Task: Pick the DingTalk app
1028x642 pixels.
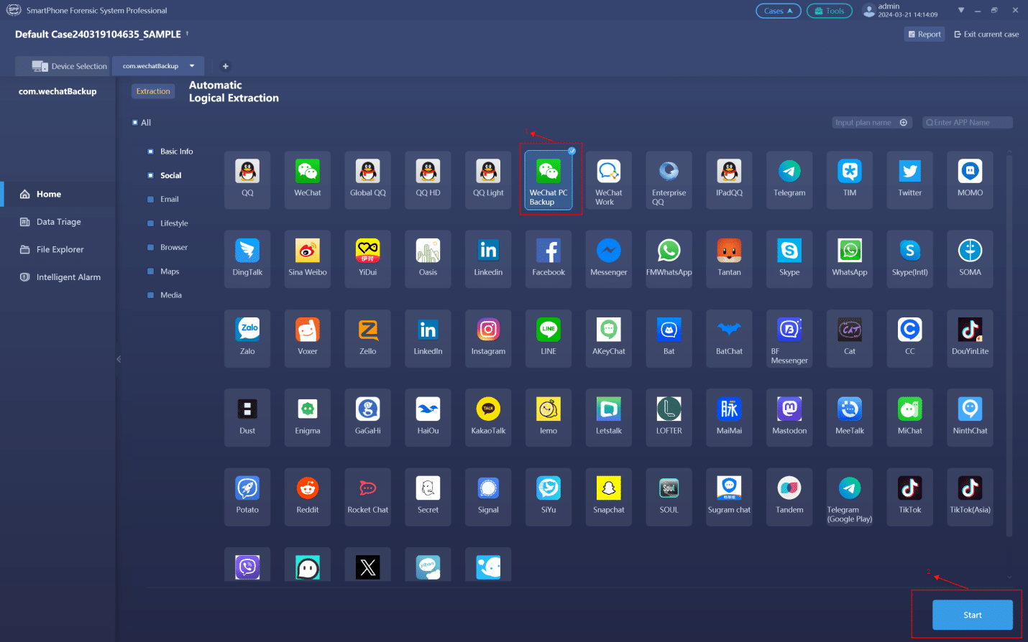Action: [247, 259]
